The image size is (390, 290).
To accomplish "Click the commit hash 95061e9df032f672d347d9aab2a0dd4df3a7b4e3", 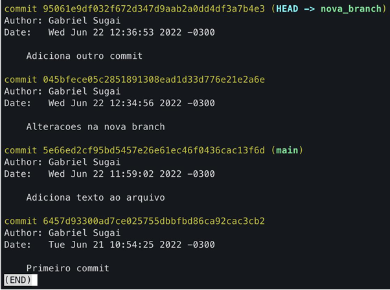I will (154, 9).
